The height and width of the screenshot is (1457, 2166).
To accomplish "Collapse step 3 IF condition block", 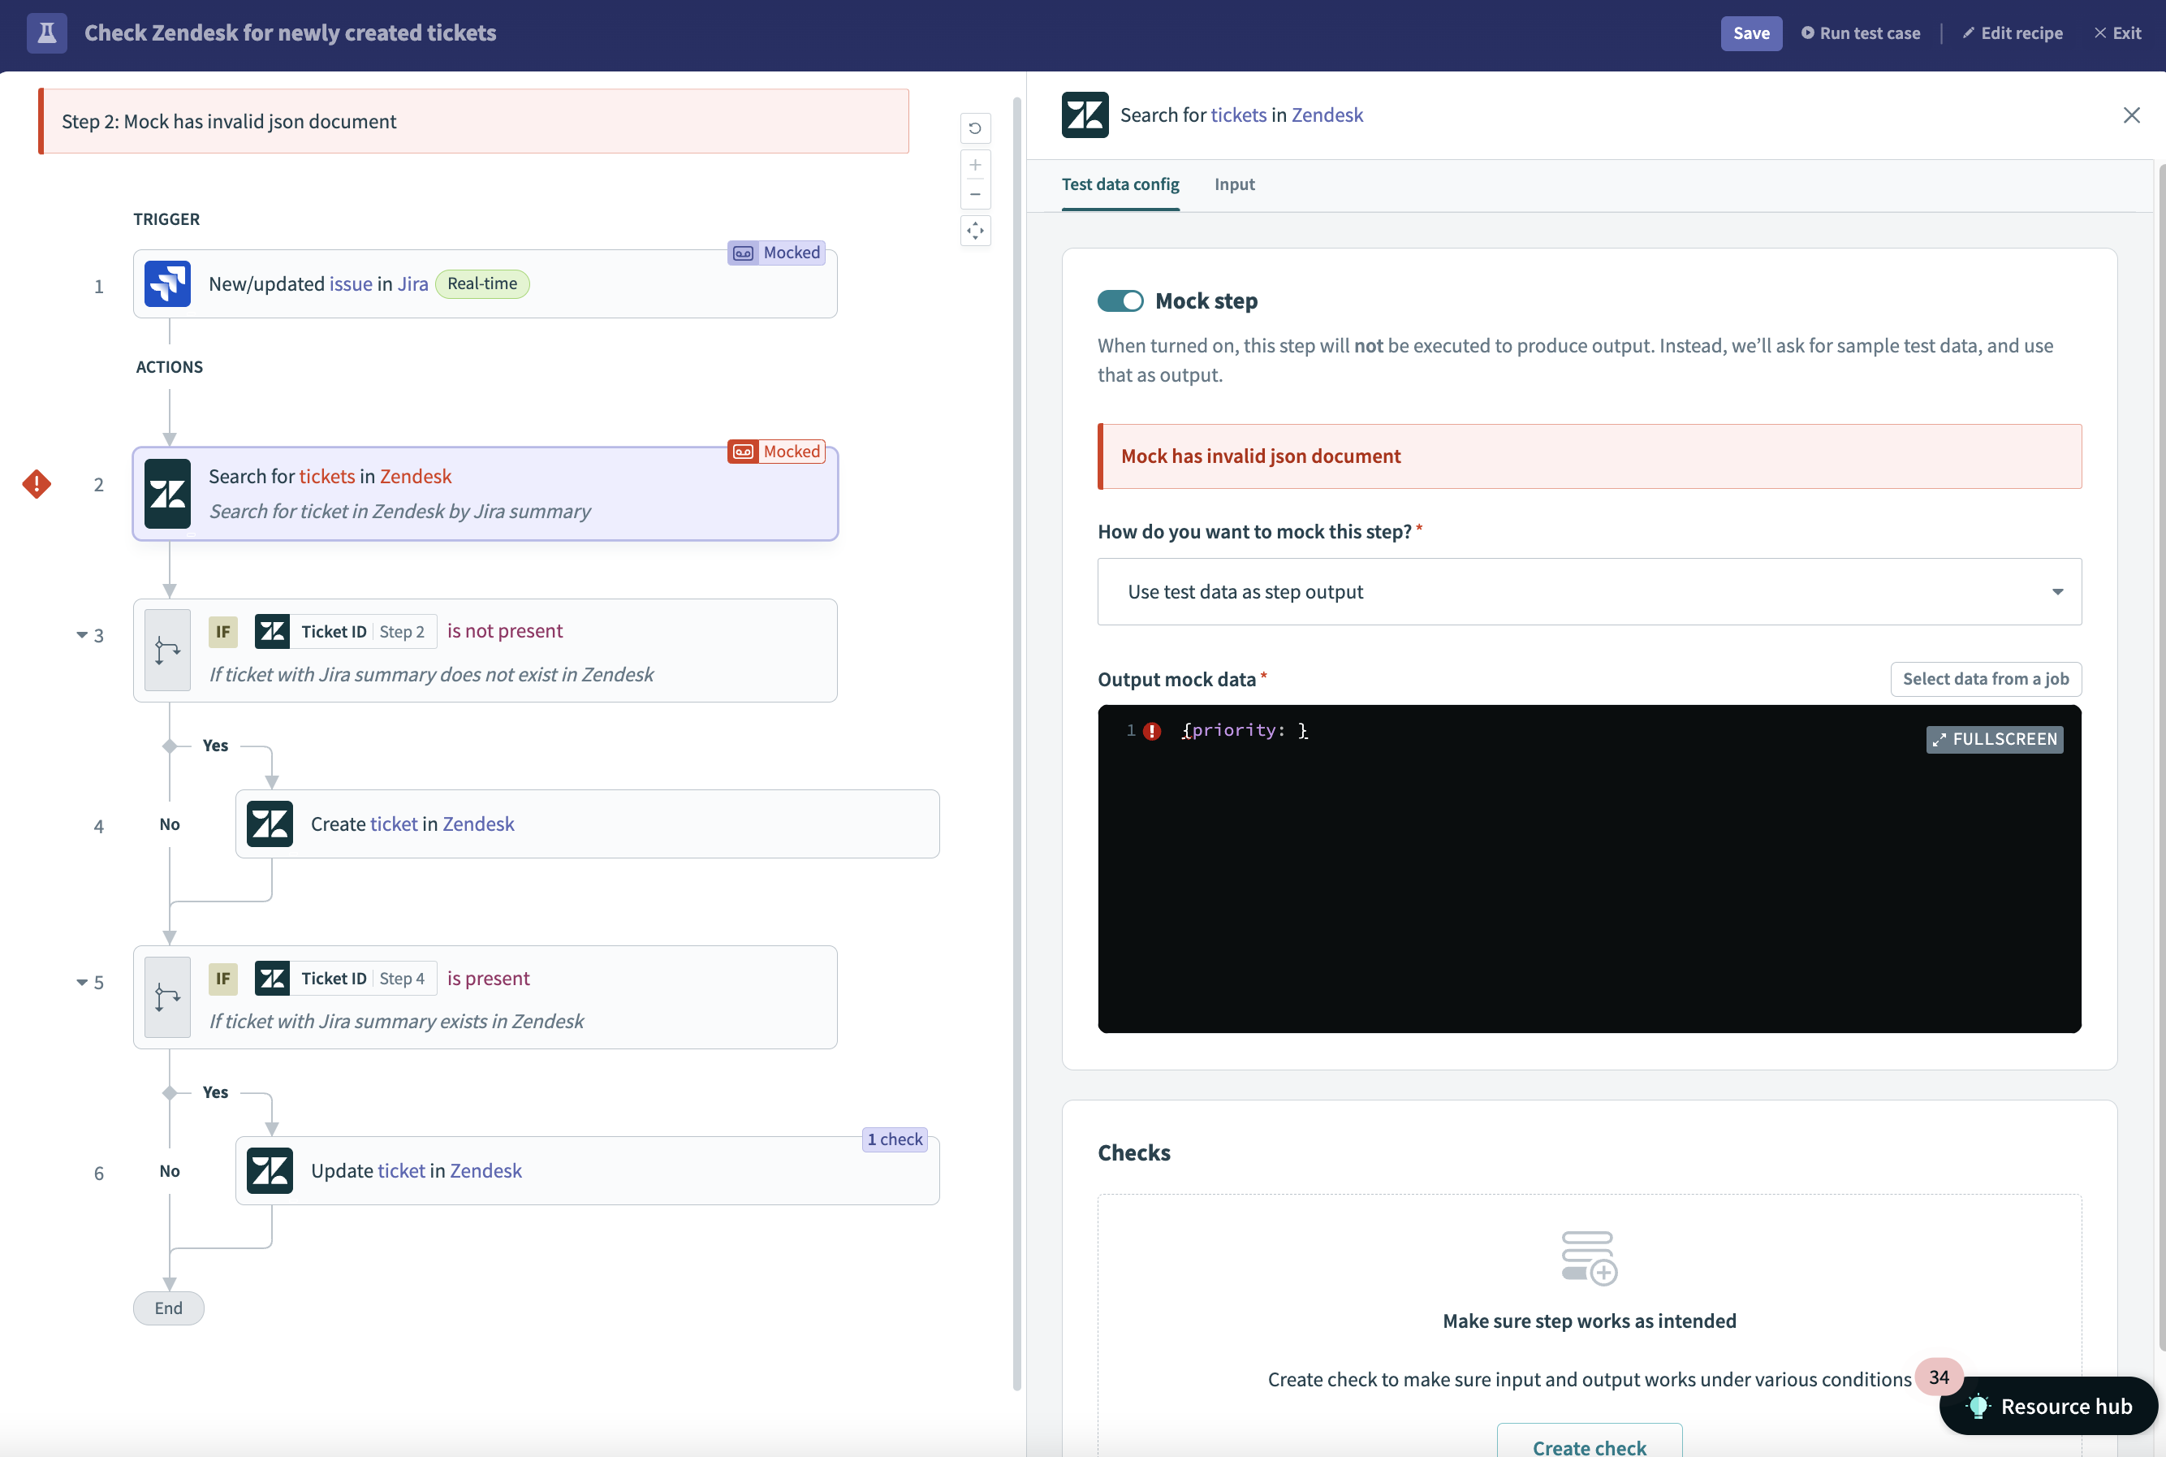I will [82, 636].
